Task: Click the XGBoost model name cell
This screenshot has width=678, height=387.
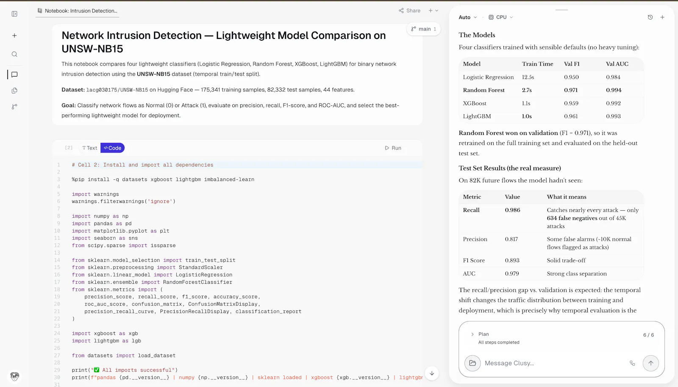Action: click(x=475, y=103)
